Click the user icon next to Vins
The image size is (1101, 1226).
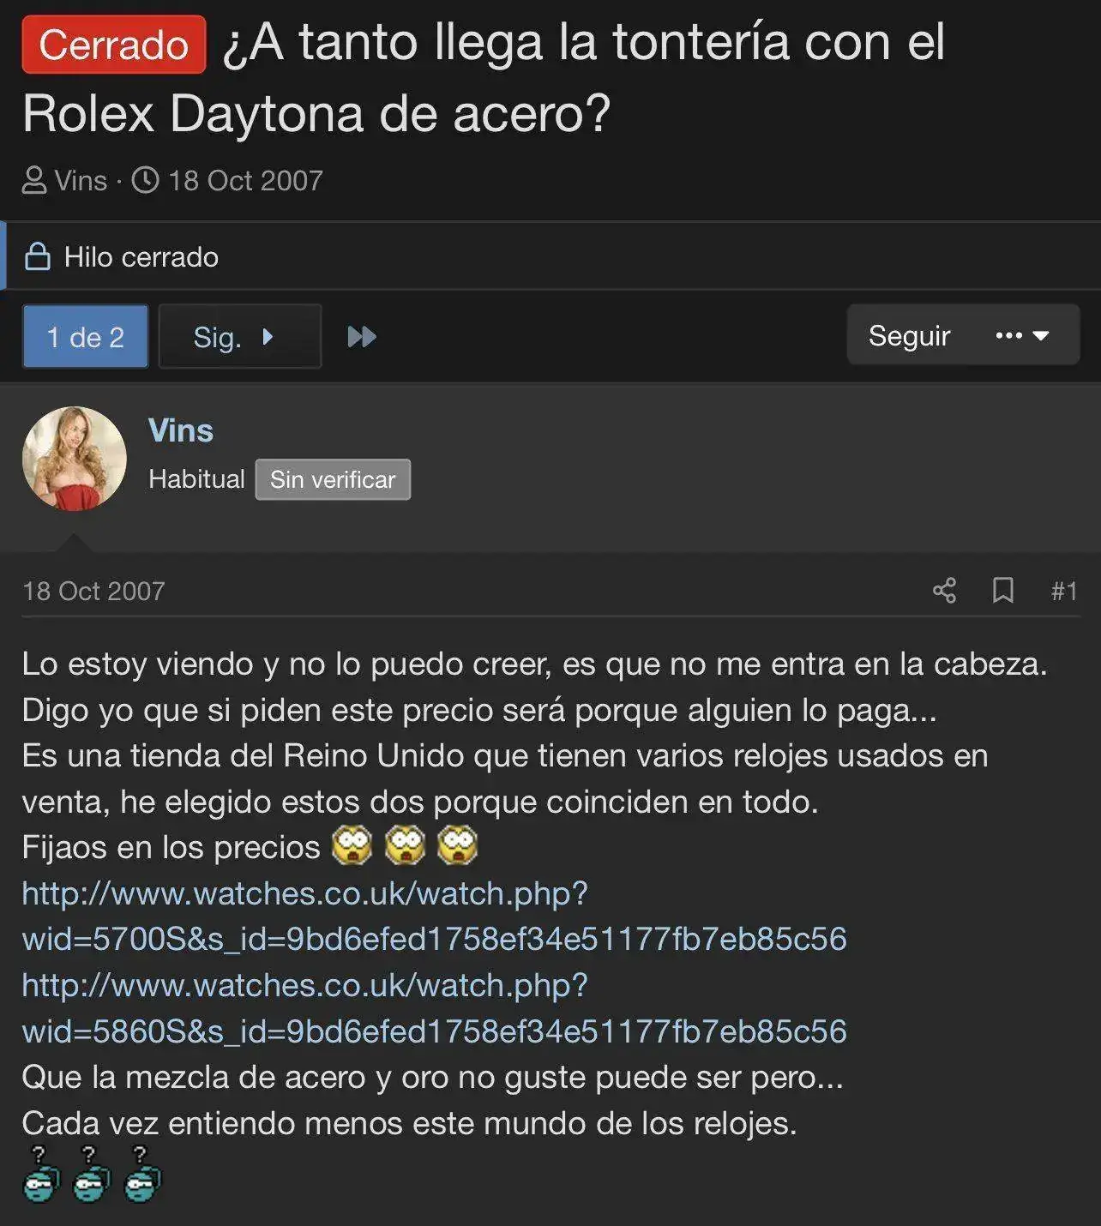click(34, 180)
